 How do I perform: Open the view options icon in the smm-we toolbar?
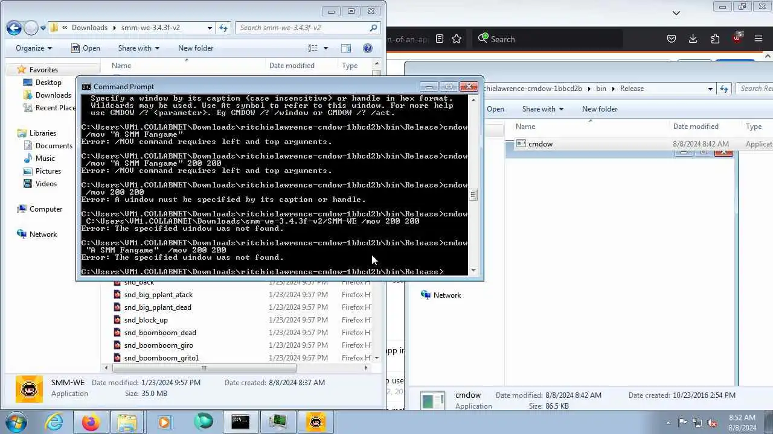pyautogui.click(x=312, y=48)
